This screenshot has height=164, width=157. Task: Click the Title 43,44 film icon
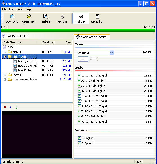15,70
